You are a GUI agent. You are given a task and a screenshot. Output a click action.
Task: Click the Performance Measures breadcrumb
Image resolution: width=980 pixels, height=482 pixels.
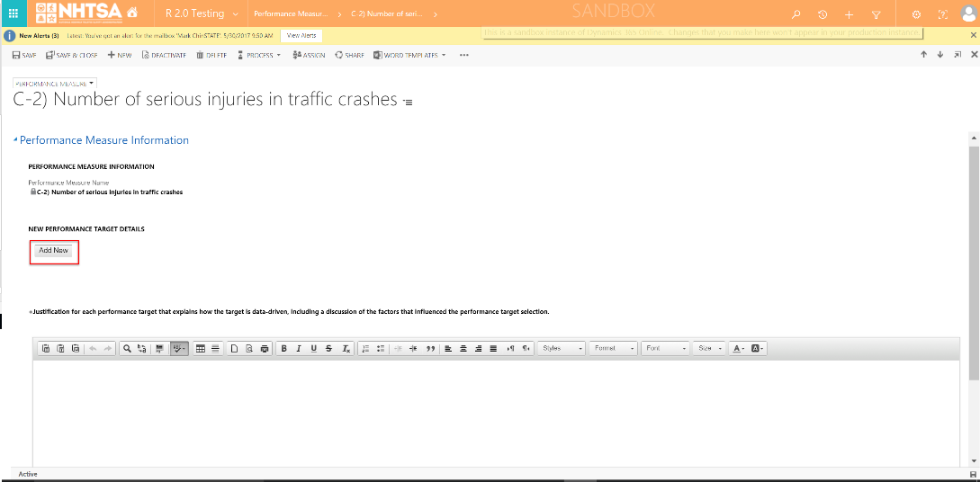coord(291,13)
